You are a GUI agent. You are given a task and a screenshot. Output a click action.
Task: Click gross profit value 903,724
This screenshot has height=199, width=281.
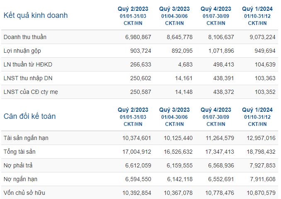tap(140, 51)
